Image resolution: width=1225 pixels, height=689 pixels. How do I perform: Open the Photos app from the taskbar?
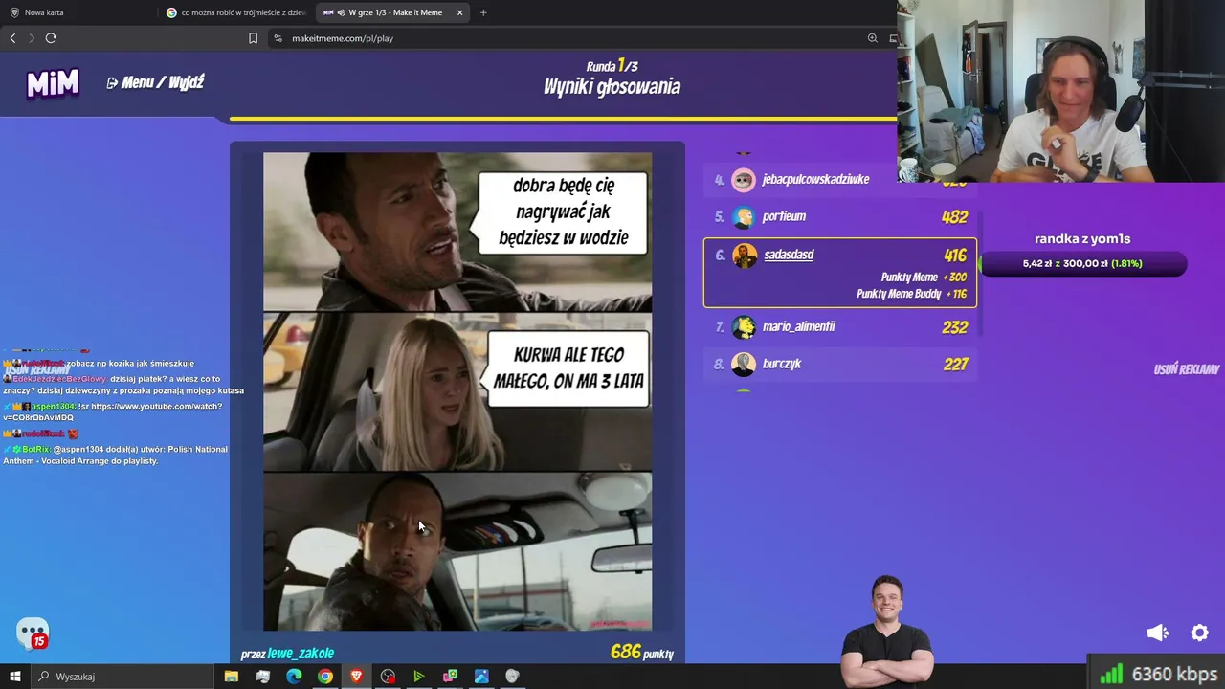pos(481,677)
